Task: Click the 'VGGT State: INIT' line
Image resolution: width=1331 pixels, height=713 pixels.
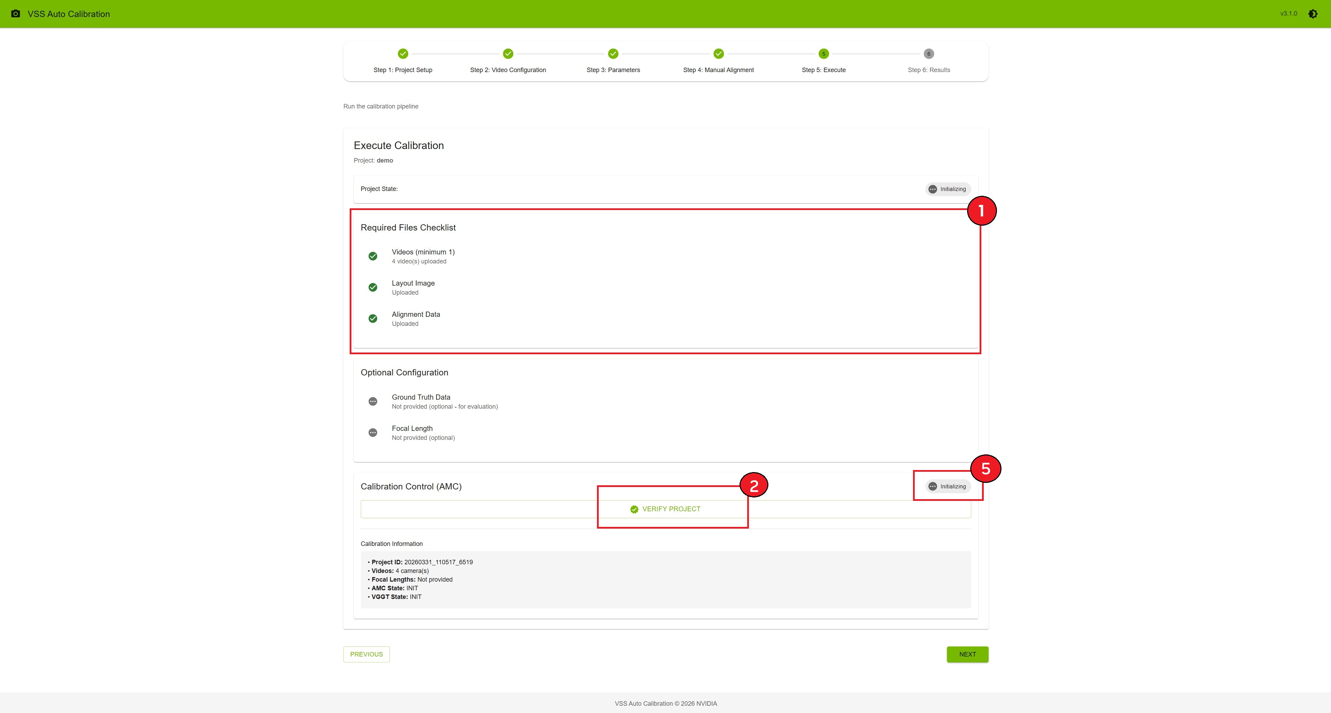Action: point(394,597)
